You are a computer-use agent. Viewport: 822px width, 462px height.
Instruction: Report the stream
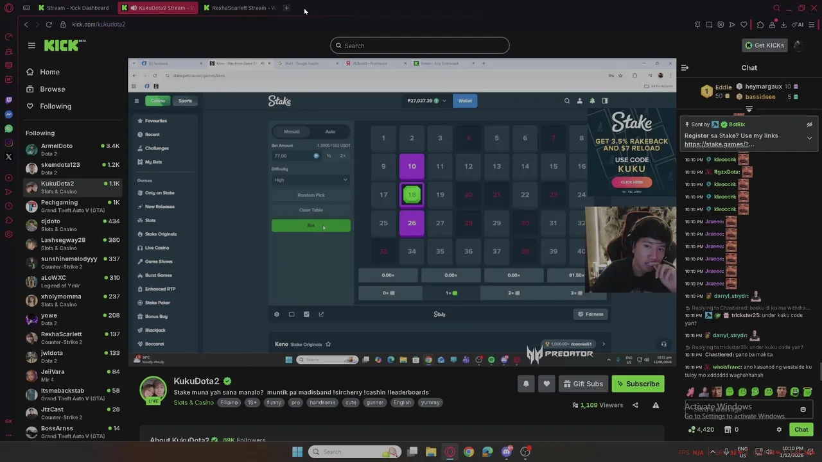656,406
